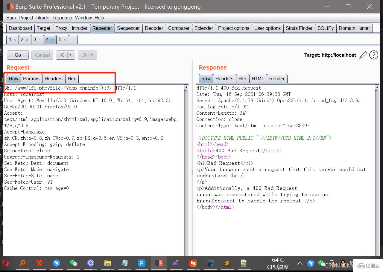Image resolution: width=383 pixels, height=272 pixels.
Task: Click scroll-up arrow of response scrollbar
Action: click(377, 87)
